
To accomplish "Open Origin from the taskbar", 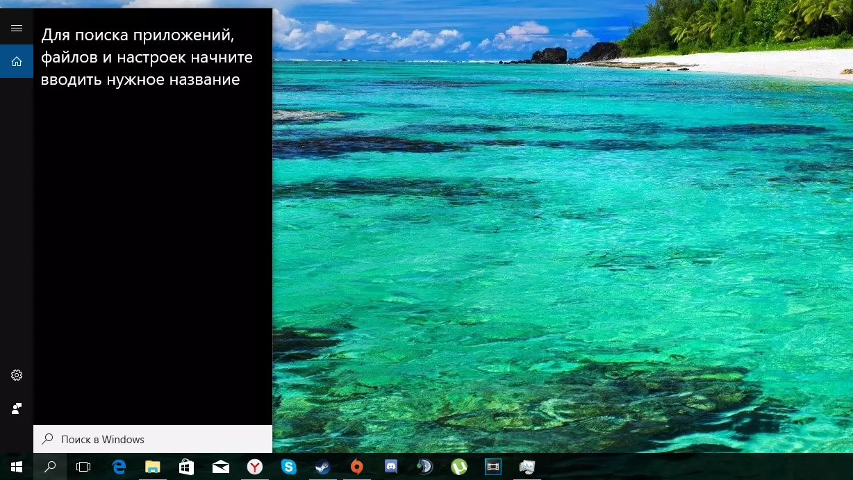I will click(x=357, y=467).
